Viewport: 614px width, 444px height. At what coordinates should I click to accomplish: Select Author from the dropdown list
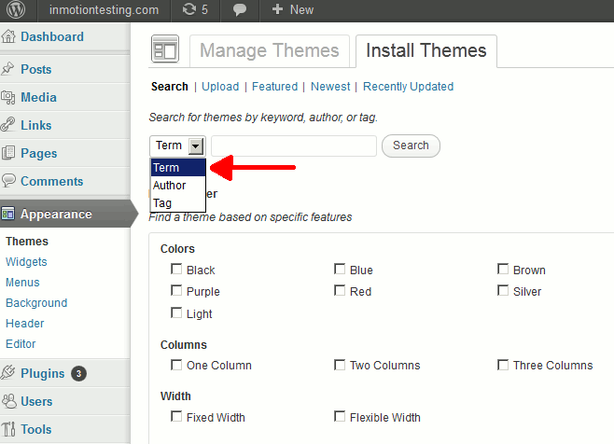point(170,186)
